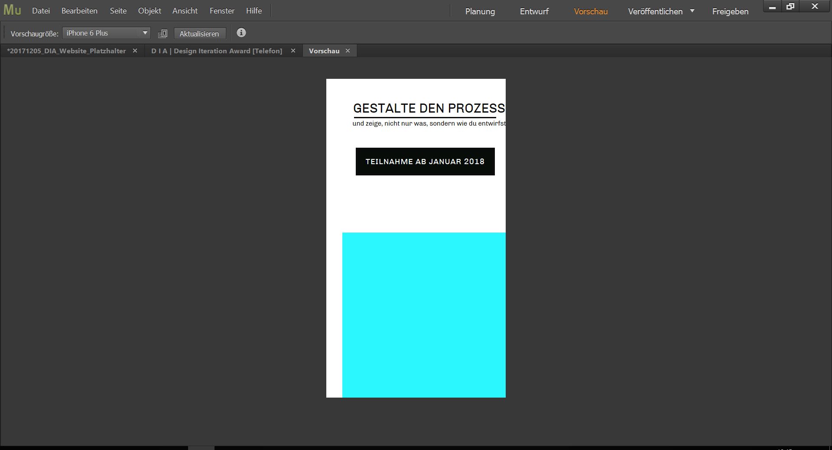
Task: Open the Bearbeiten menu
Action: click(x=79, y=11)
